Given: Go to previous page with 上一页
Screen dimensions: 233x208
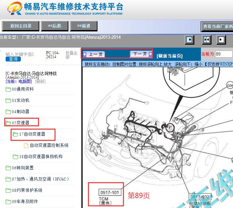Looking at the screenshot, I should (94, 54).
